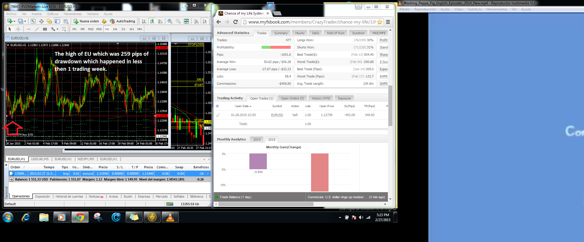This screenshot has width=584, height=242.
Task: Toggle the Market Watch window icon
Action: (33, 21)
